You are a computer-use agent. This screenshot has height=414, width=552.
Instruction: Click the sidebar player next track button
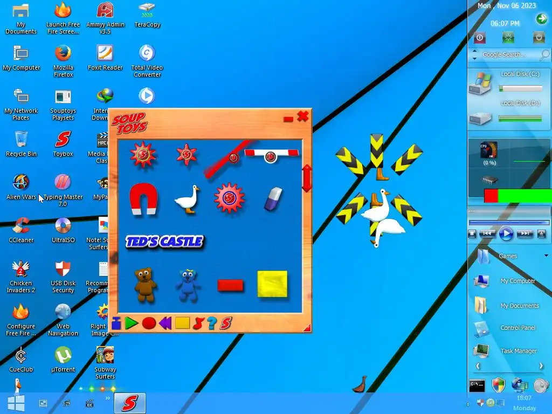(x=525, y=233)
